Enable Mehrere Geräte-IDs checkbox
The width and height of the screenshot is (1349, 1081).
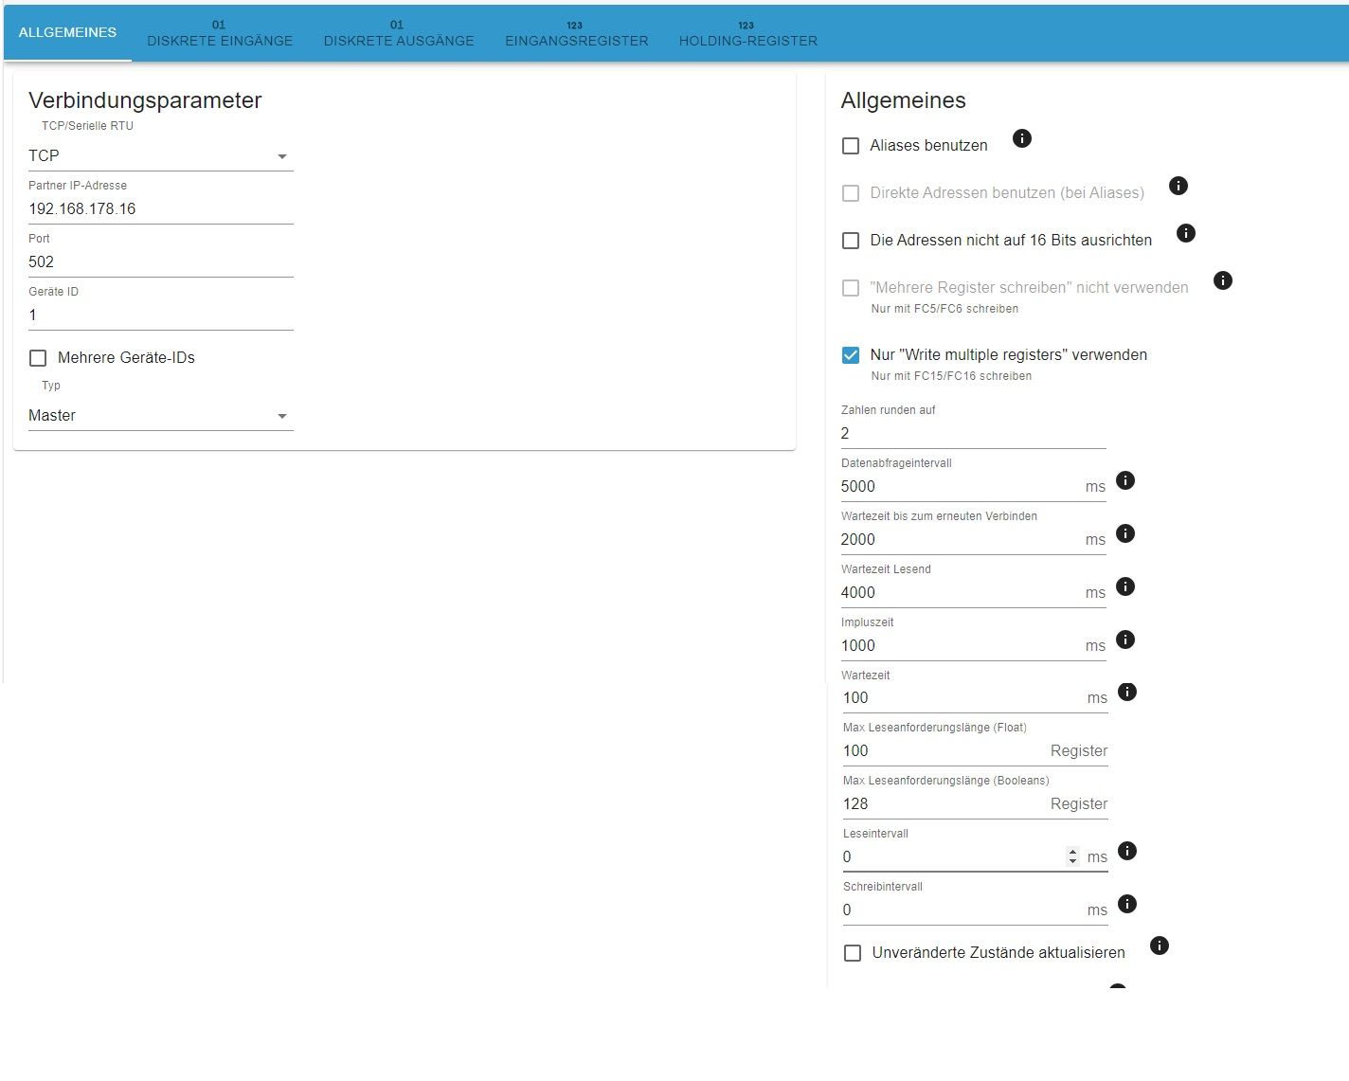(x=38, y=358)
